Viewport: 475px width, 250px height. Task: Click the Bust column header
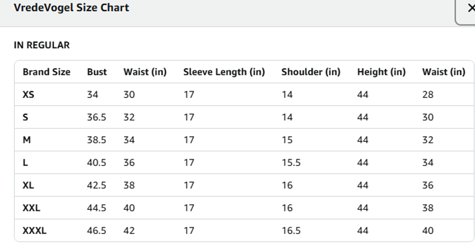point(97,72)
